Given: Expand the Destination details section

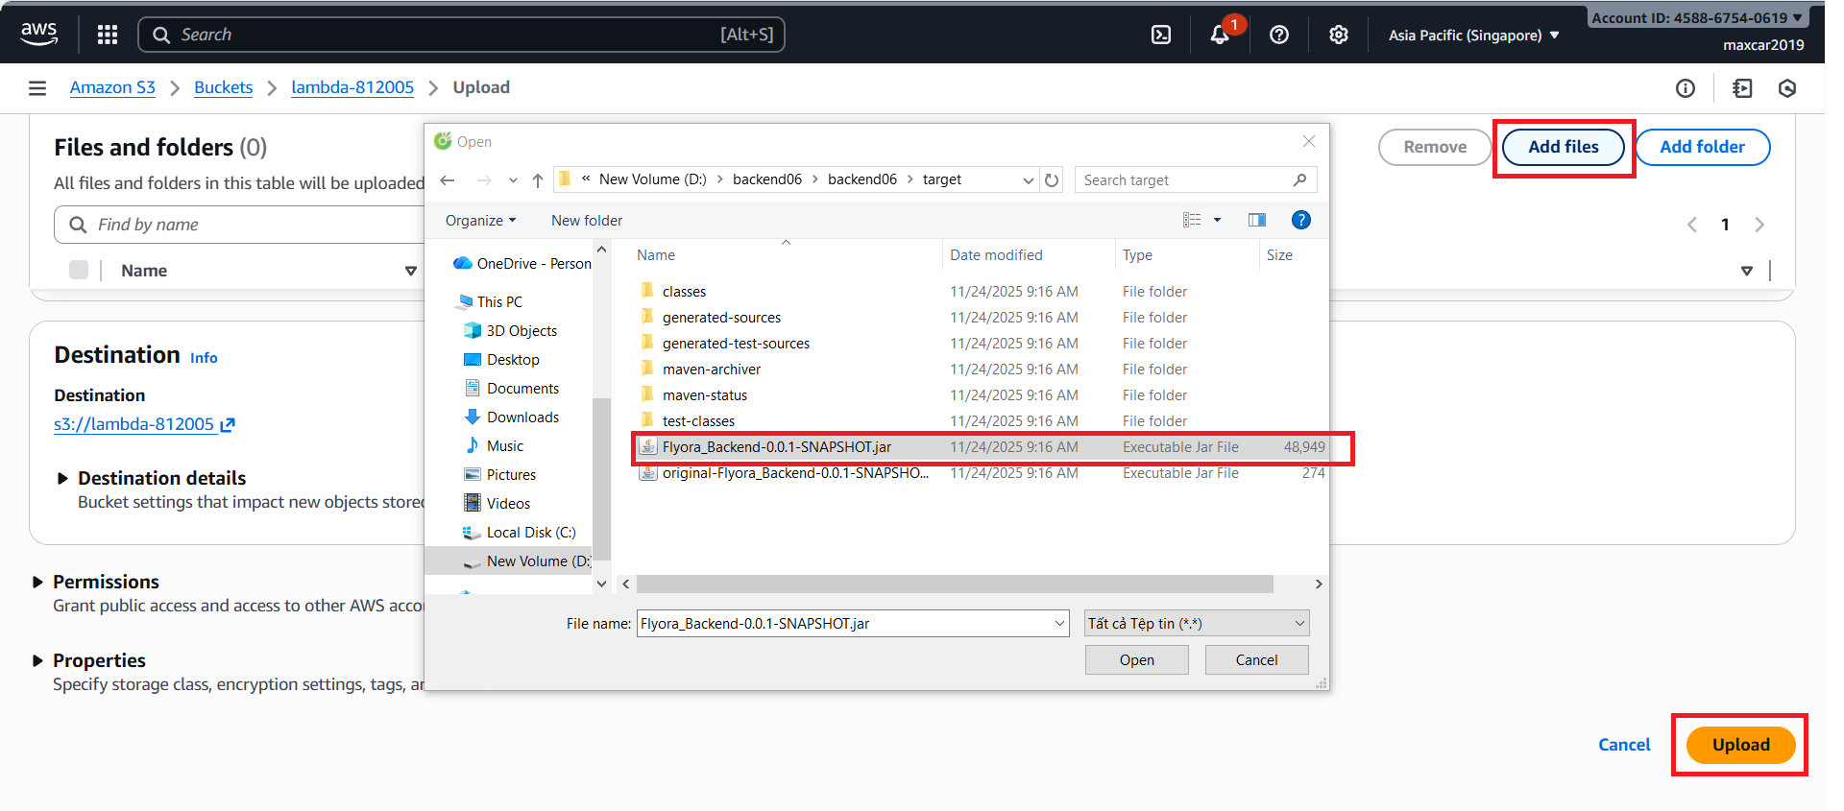Looking at the screenshot, I should (x=63, y=478).
